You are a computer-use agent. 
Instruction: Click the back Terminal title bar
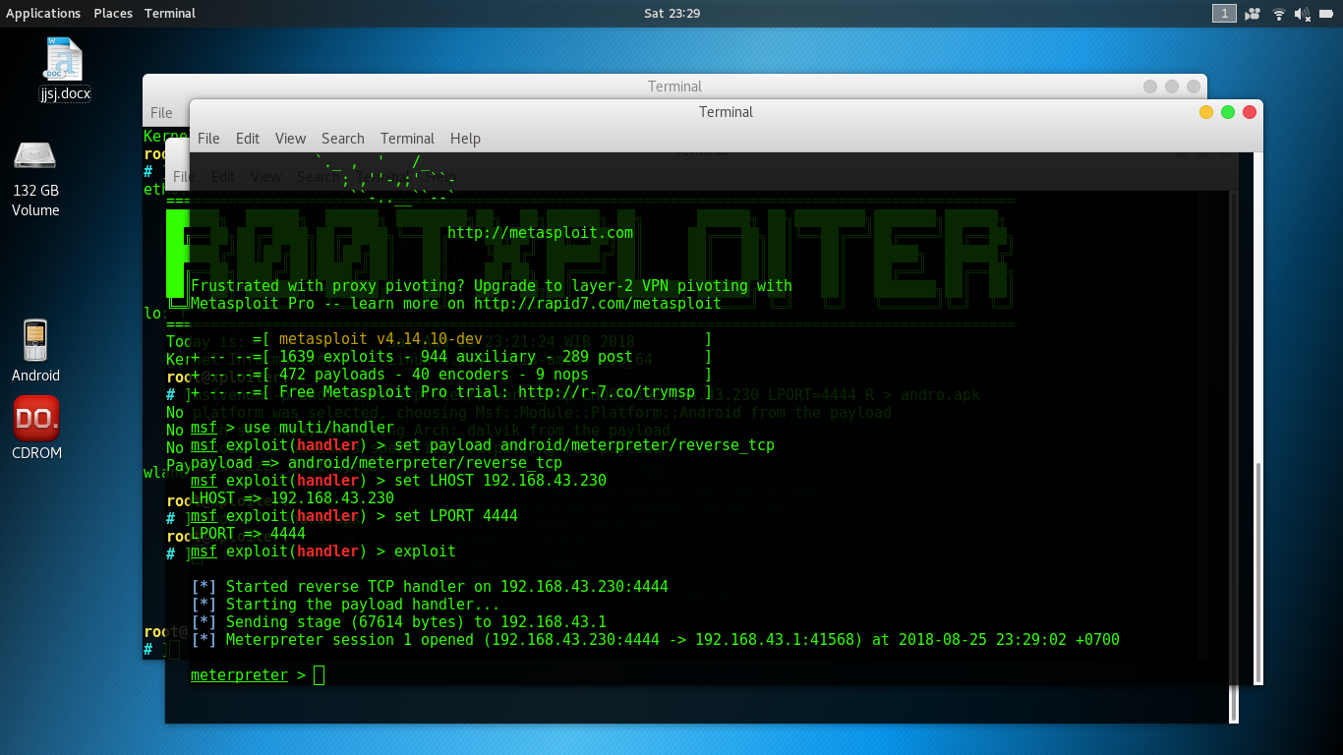point(674,87)
